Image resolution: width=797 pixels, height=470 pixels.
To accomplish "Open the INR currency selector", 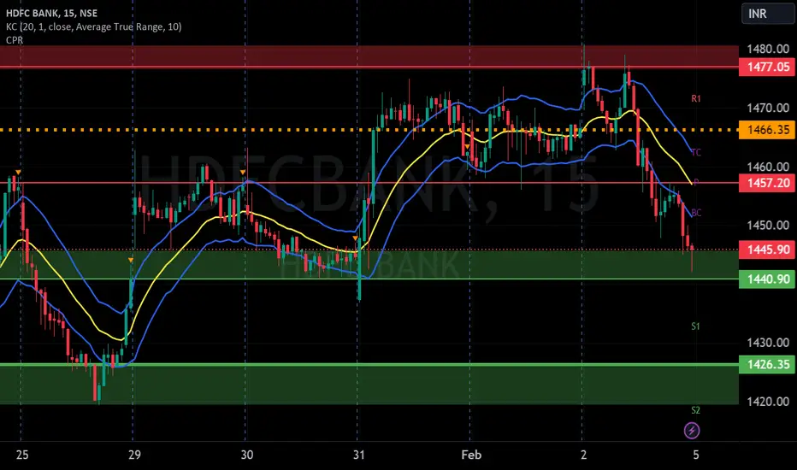I will coord(767,14).
